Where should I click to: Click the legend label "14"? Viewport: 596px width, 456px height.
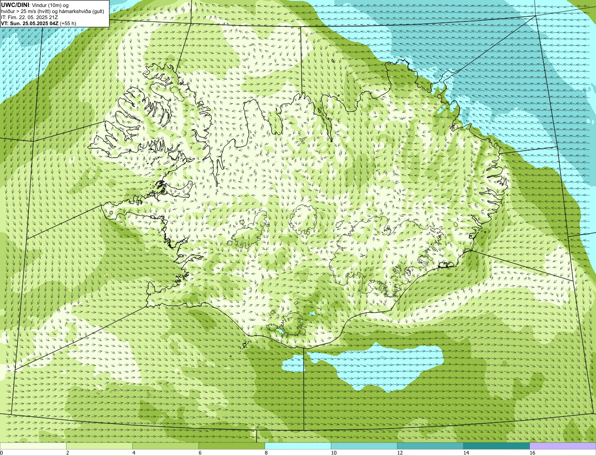pos(466,453)
